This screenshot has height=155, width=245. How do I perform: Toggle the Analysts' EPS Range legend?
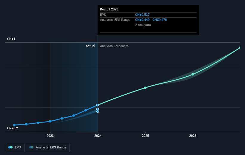pyautogui.click(x=48, y=148)
